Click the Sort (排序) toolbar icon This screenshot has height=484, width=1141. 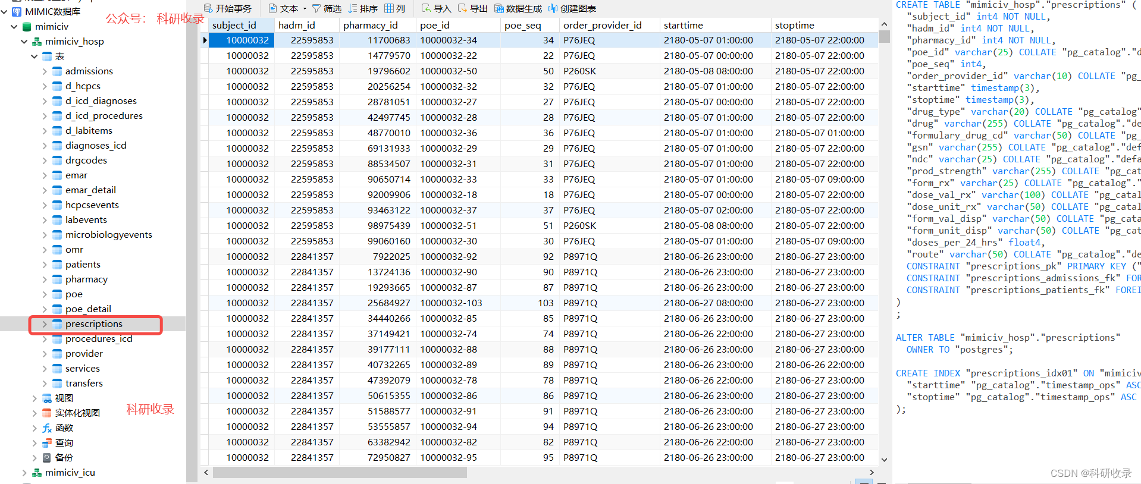click(x=352, y=8)
